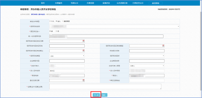
Task: Click the 法人证件名称 field showing 身份证
Action: coord(67,71)
